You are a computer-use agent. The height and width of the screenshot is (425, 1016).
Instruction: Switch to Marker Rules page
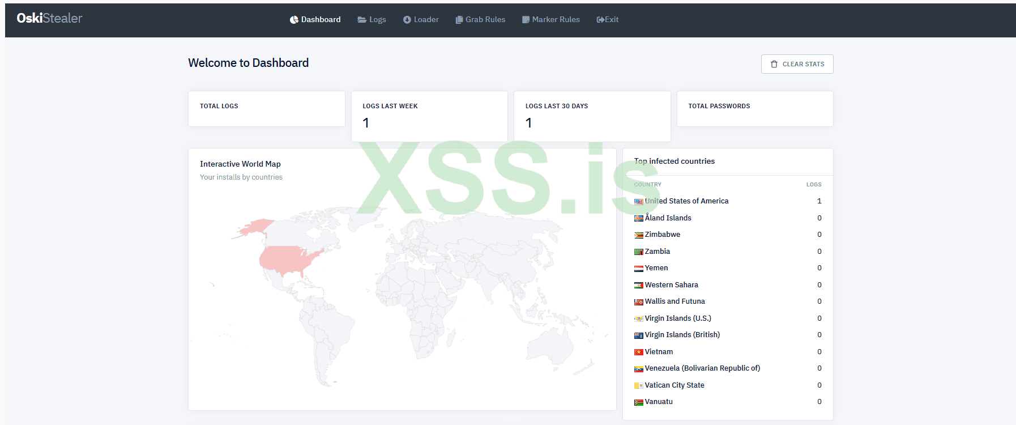(551, 19)
